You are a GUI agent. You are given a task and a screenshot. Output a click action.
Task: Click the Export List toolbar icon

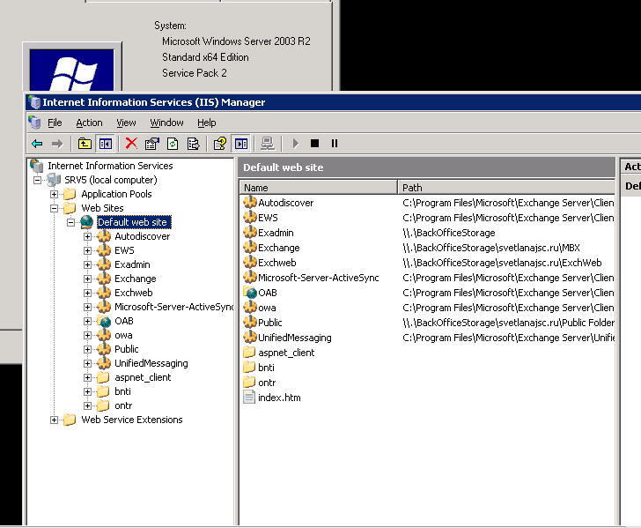pyautogui.click(x=193, y=144)
